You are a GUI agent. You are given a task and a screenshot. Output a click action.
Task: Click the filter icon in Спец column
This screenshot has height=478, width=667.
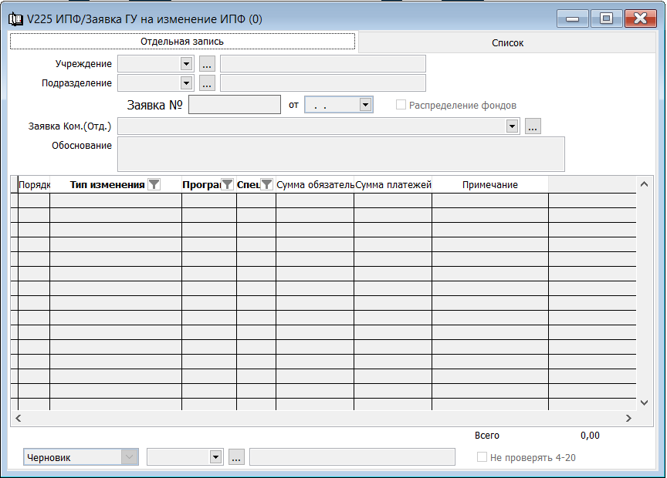click(x=266, y=184)
